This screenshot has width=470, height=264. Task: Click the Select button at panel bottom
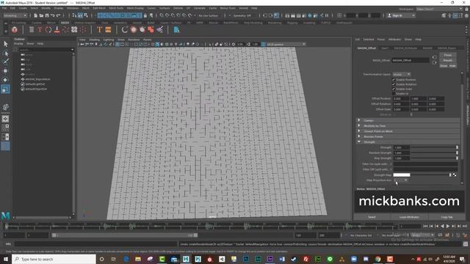372,217
